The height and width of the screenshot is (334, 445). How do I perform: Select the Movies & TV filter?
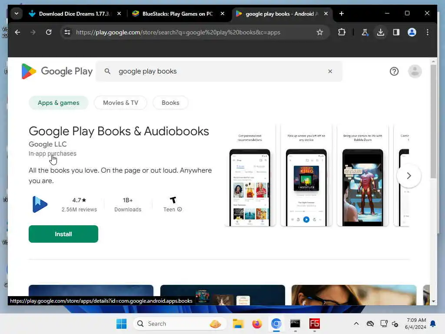coord(120,103)
